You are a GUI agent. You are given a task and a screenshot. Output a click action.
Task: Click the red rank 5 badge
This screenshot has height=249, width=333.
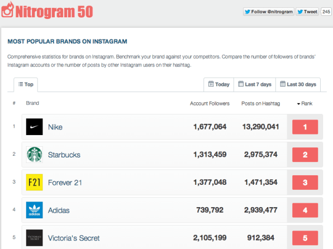pyautogui.click(x=305, y=238)
